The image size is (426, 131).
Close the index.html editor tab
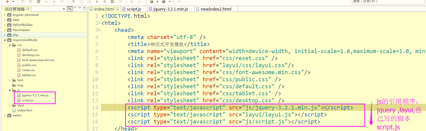tap(118, 9)
